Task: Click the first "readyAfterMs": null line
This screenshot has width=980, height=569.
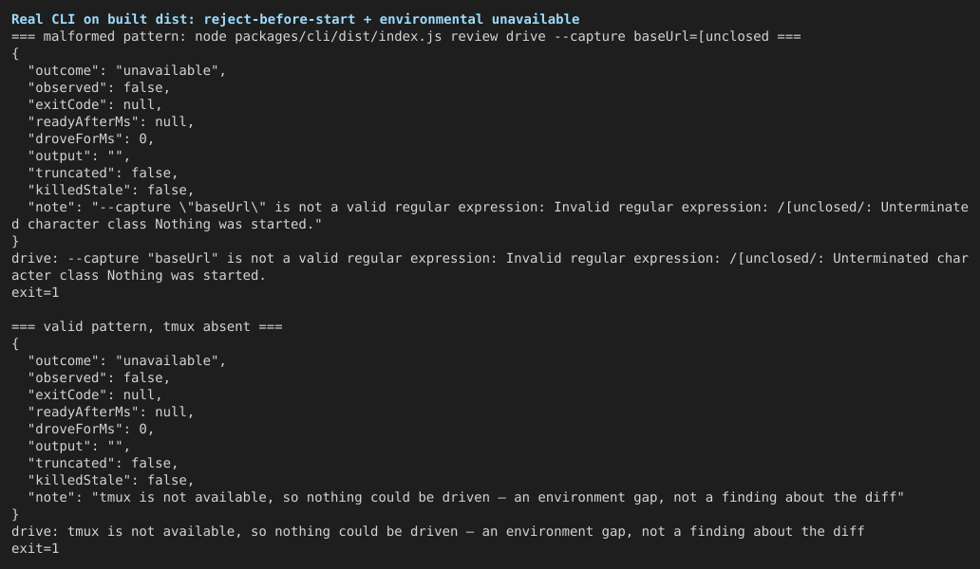Action: [110, 121]
